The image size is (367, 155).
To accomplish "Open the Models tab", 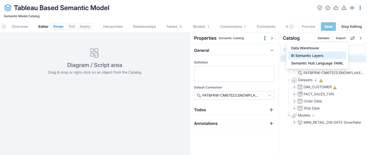I will pos(201,27).
